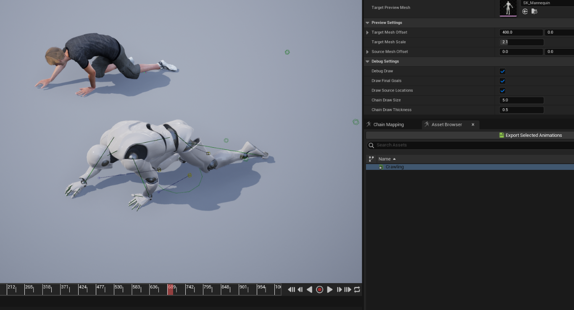This screenshot has width=574, height=310.
Task: Disable the Debug Draw checkbox
Action: [503, 71]
